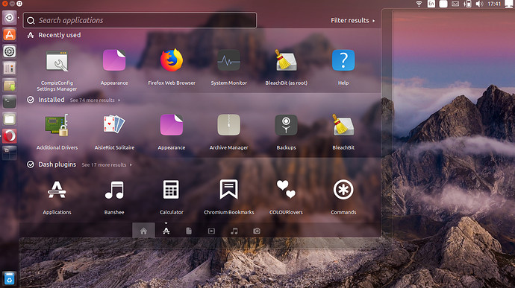Switch to the Video lens tab
Screen dimensions: 515x288
(x=211, y=231)
